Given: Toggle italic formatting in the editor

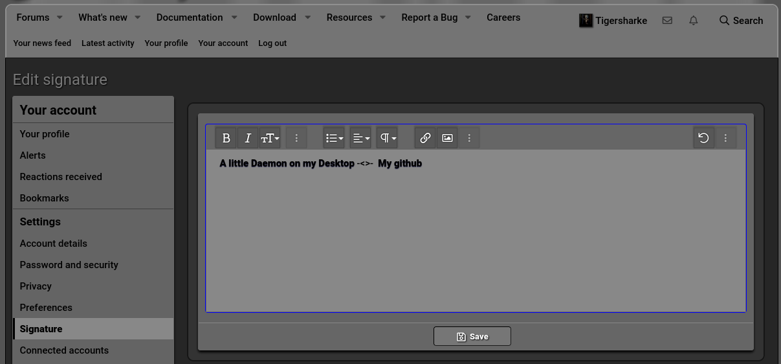Looking at the screenshot, I should click(x=248, y=138).
